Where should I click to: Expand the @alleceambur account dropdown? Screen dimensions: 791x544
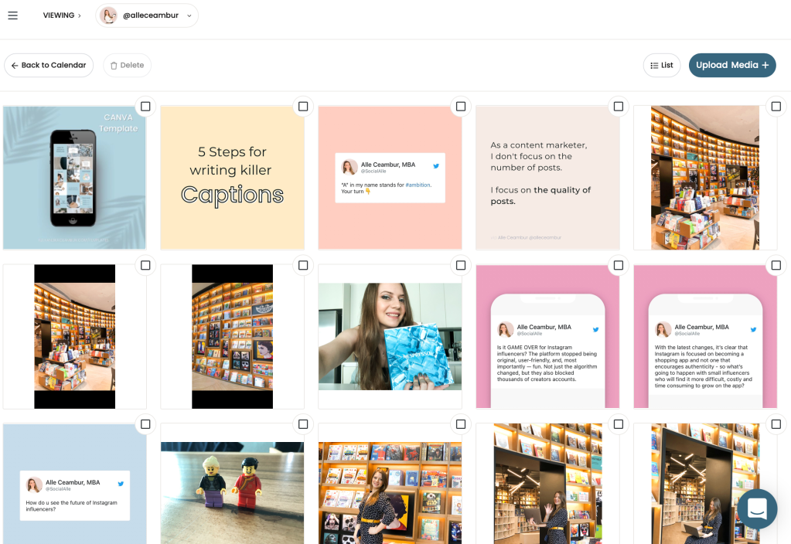coord(189,15)
